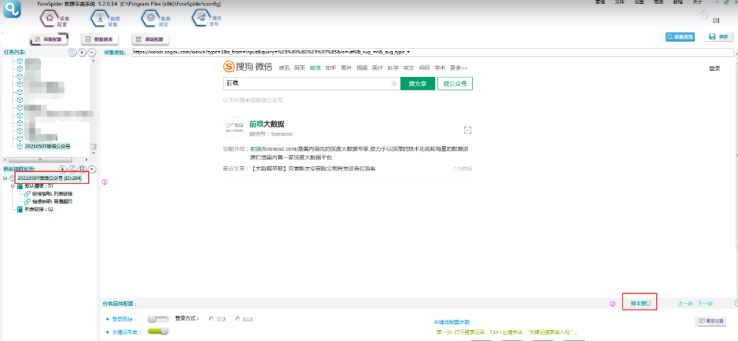This screenshot has height=341, width=738.
Task: Switch to the 数据建表 sub-tab
Action: (x=99, y=40)
